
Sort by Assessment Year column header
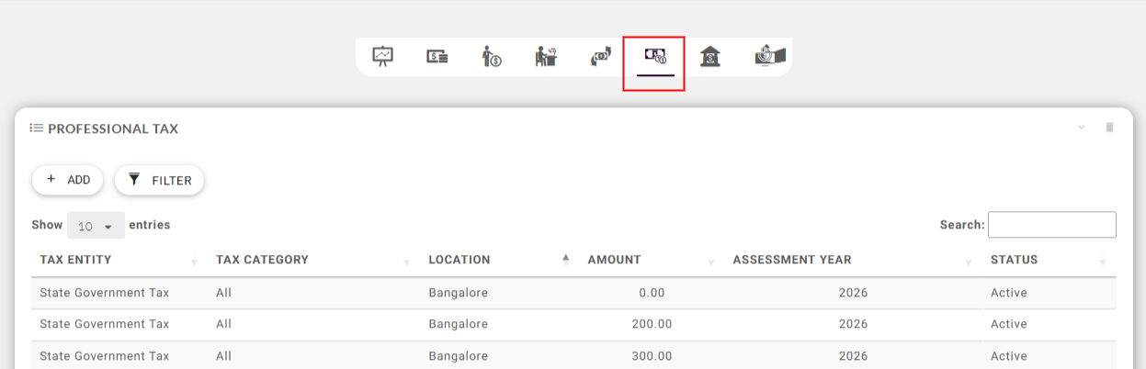click(x=791, y=260)
